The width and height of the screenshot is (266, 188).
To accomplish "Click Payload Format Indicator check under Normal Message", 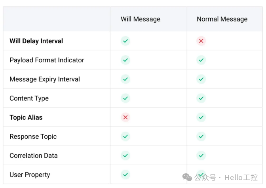I will click(x=201, y=60).
